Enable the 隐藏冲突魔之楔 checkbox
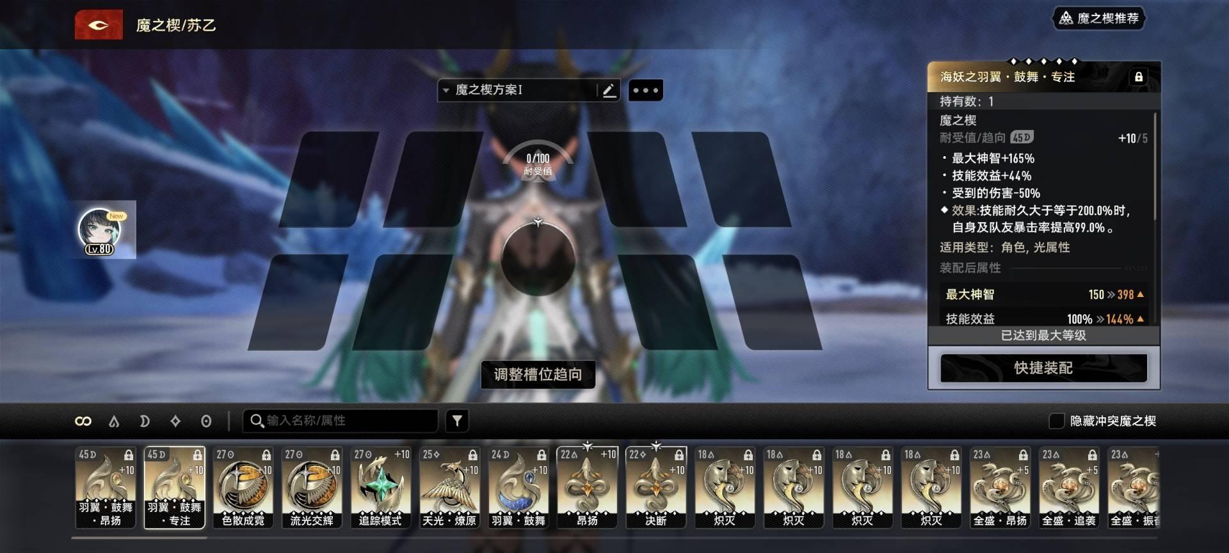Image resolution: width=1229 pixels, height=553 pixels. tap(1056, 421)
